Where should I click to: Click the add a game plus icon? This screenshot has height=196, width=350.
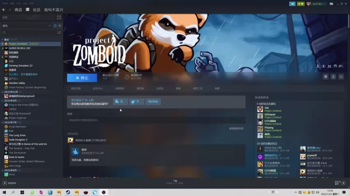pos(5,183)
